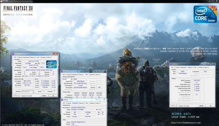Open SPD tab in the Memory window

point(195,68)
